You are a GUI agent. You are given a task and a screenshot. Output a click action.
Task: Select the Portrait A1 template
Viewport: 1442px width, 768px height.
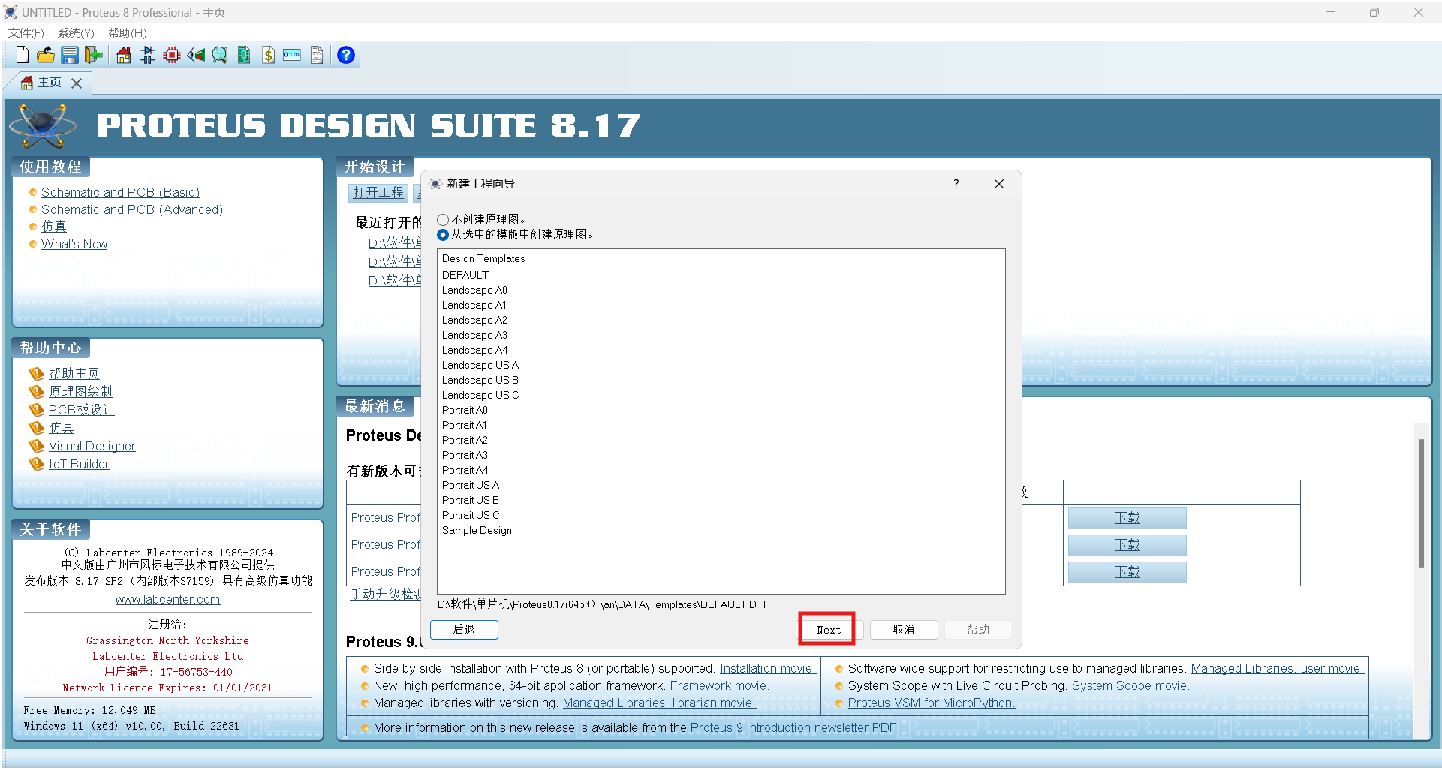465,425
